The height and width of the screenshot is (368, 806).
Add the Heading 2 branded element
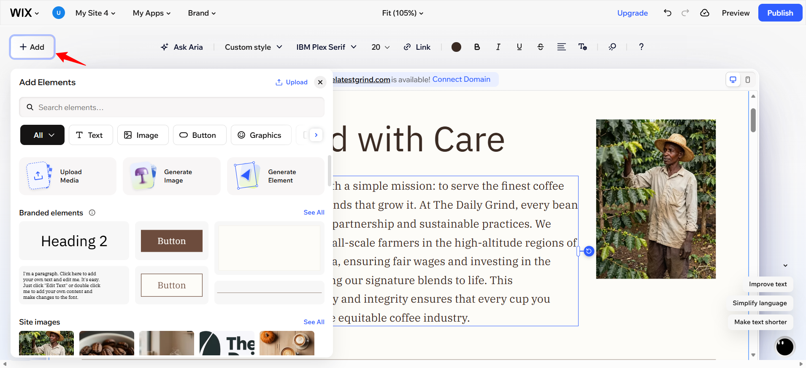click(74, 241)
